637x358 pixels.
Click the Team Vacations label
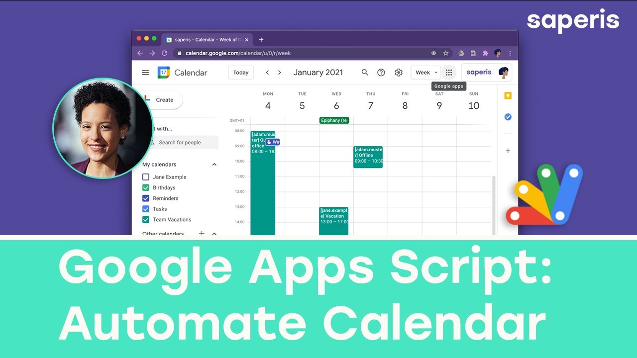pyautogui.click(x=172, y=219)
